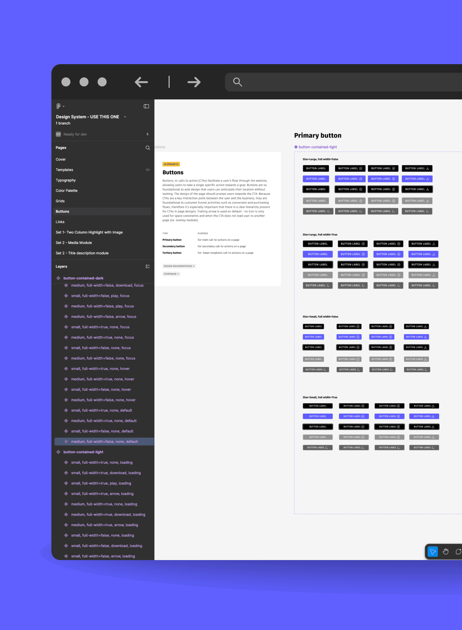Viewport: 462px width, 630px height.
Task: Toggle the sidebar panel layout icon
Action: click(146, 106)
